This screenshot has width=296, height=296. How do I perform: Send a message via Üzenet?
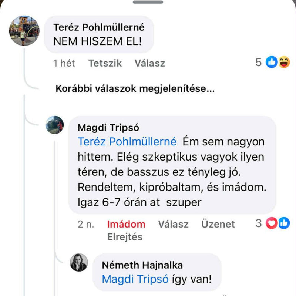218,224
